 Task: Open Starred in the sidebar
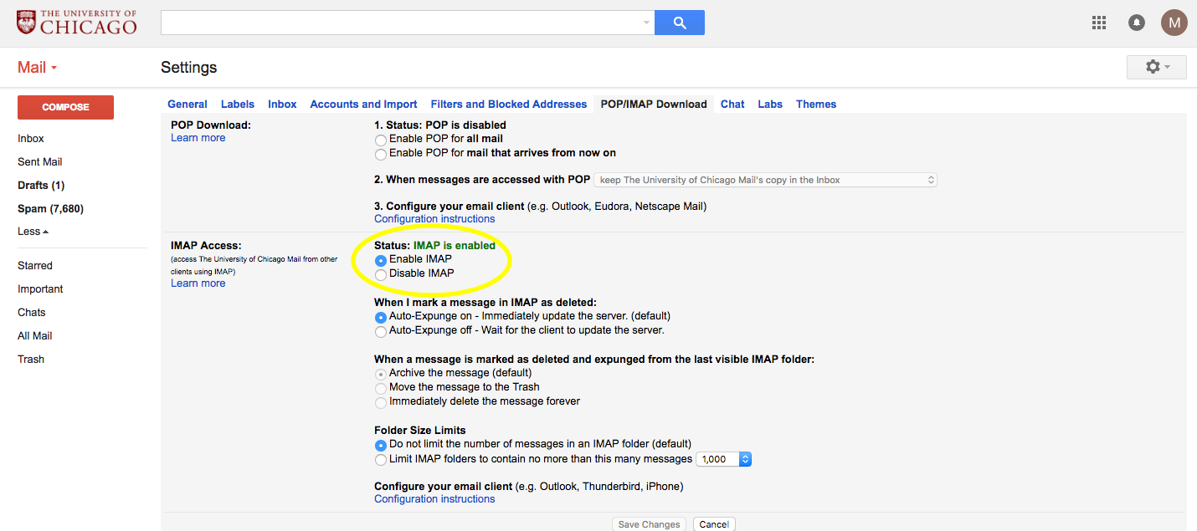pos(35,266)
